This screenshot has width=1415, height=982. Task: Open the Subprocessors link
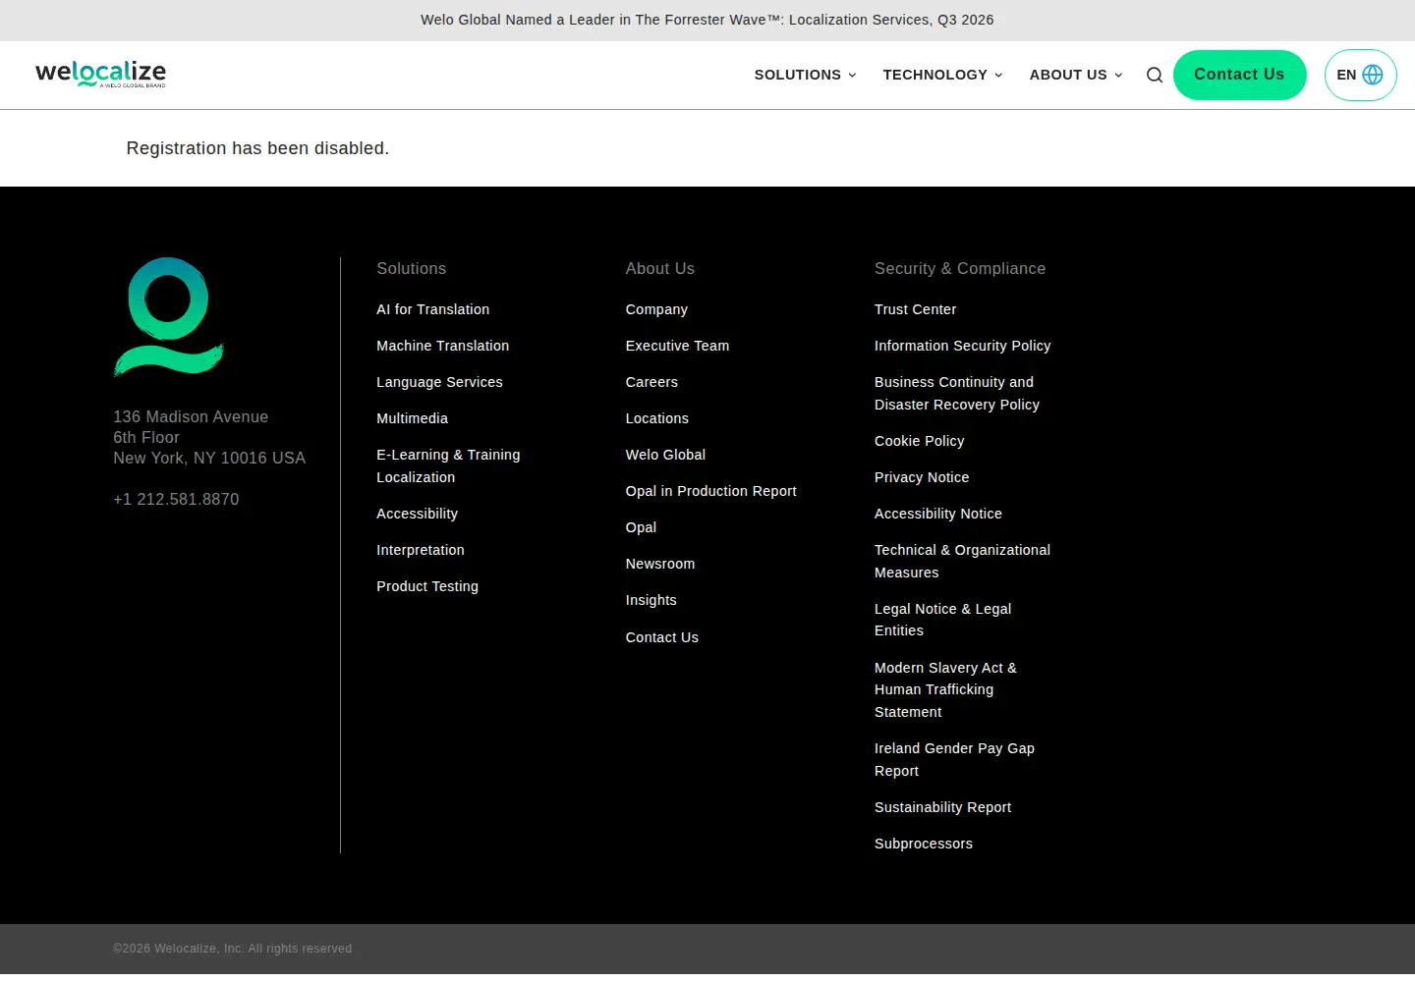pos(924,844)
